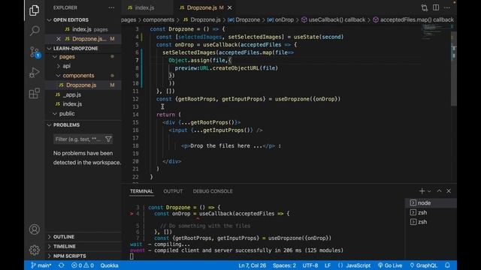Close Dropzone.js in Open Editors list
Image resolution: width=481 pixels, height=270 pixels.
[x=59, y=39]
